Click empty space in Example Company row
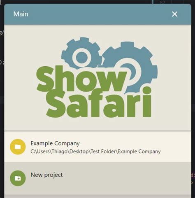The width and height of the screenshot is (195, 198). 176,147
